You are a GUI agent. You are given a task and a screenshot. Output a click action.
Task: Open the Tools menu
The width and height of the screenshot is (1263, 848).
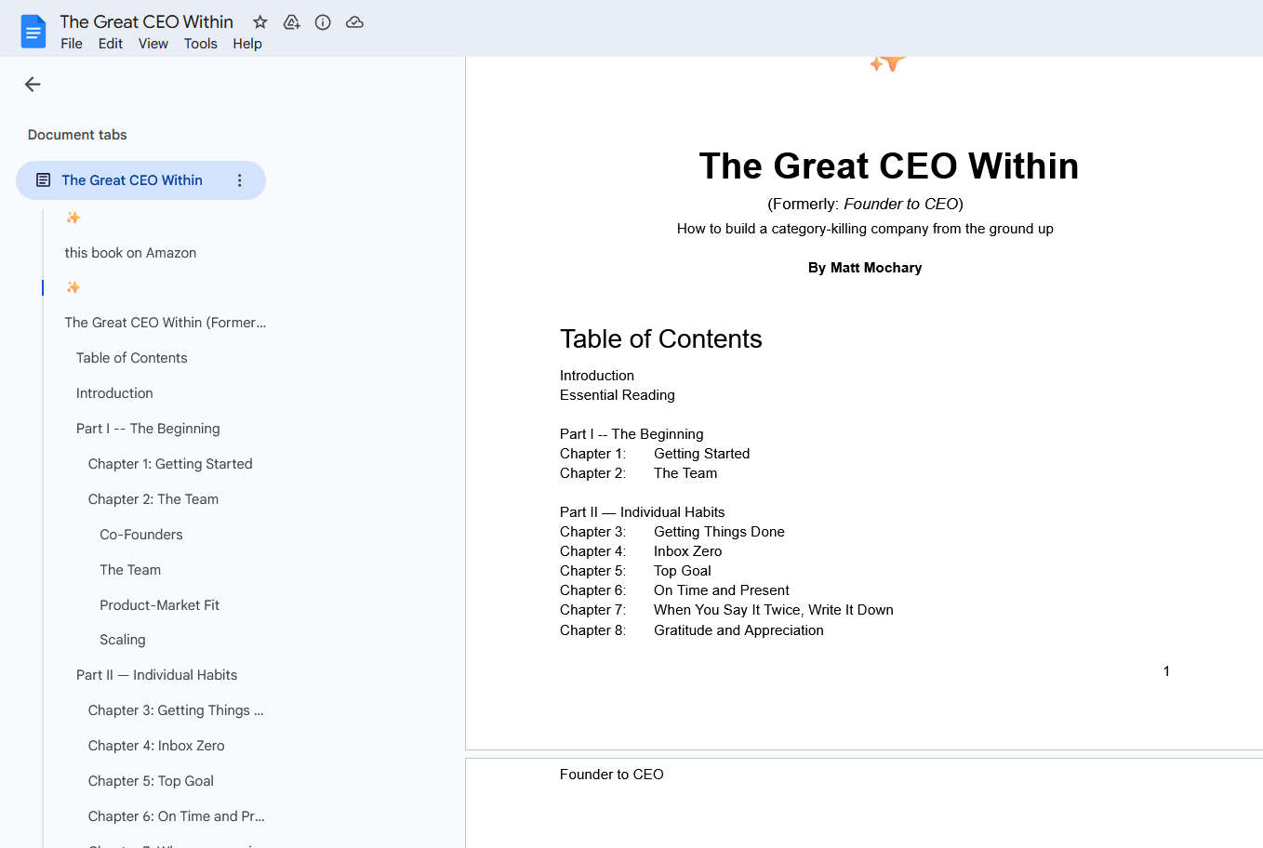(200, 44)
